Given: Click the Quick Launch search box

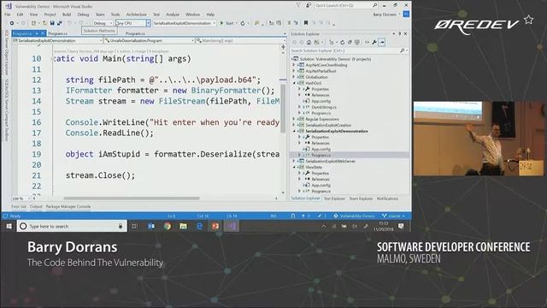Looking at the screenshot, I should pos(345,5).
